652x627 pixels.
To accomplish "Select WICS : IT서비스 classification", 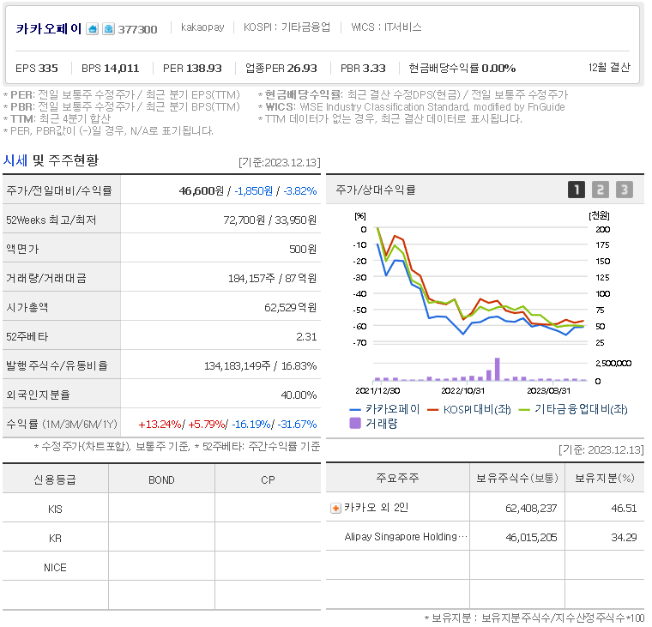I will [x=386, y=27].
